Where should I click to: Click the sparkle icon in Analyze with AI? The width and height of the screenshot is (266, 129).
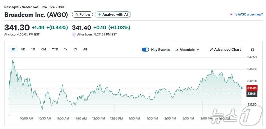pyautogui.click(x=99, y=15)
